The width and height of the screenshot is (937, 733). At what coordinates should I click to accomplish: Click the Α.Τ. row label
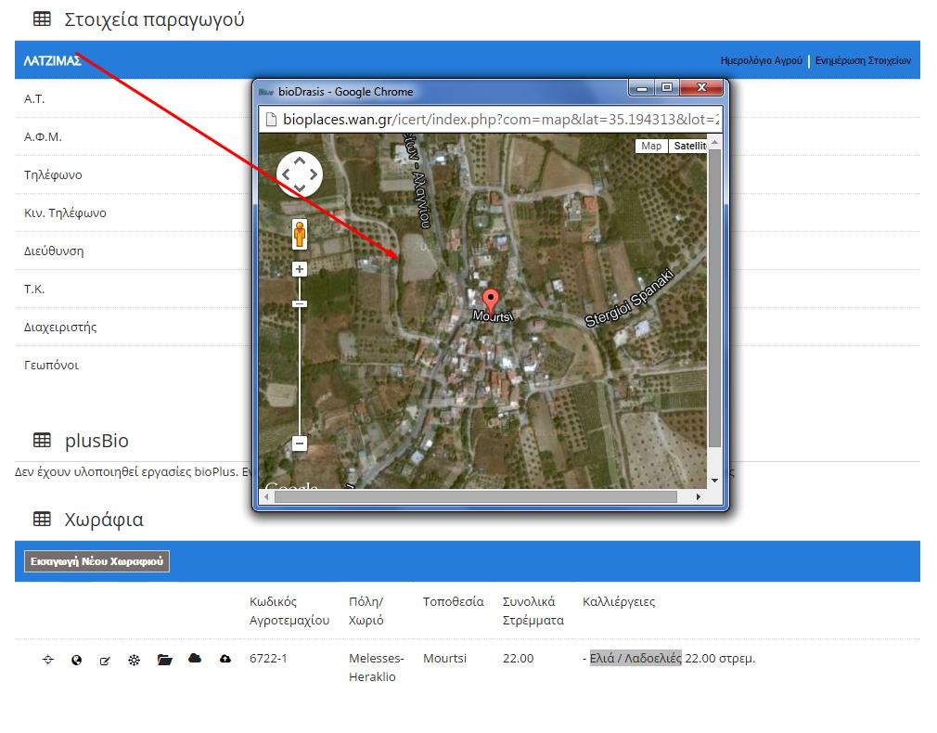coord(34,98)
